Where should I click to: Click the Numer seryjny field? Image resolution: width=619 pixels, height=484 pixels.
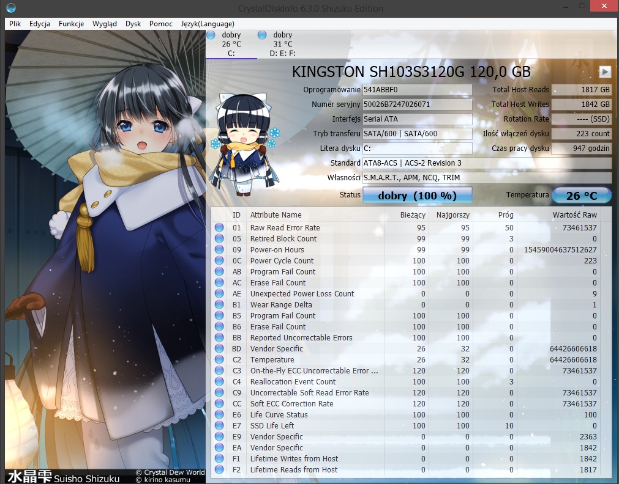[418, 105]
